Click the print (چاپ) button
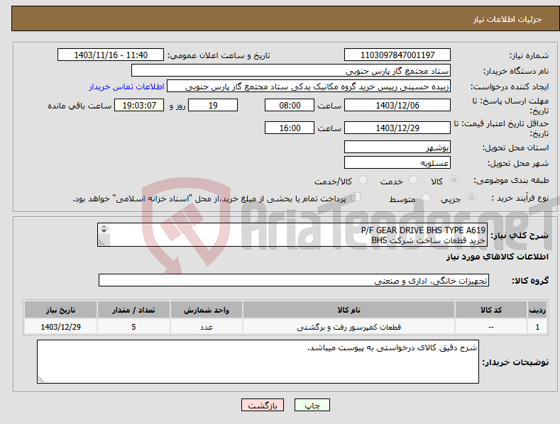 point(312,405)
